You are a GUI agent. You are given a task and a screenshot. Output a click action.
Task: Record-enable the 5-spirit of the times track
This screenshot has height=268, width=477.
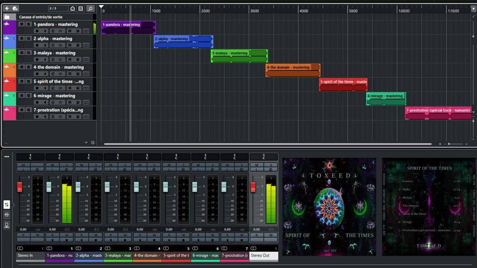coord(37,88)
